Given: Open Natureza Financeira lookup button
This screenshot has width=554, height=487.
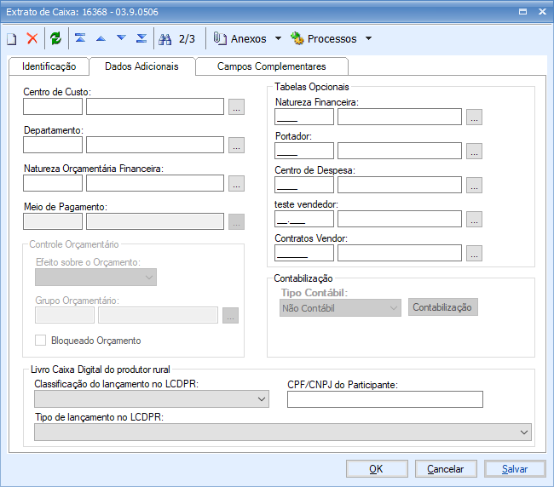Looking at the screenshot, I should point(474,117).
